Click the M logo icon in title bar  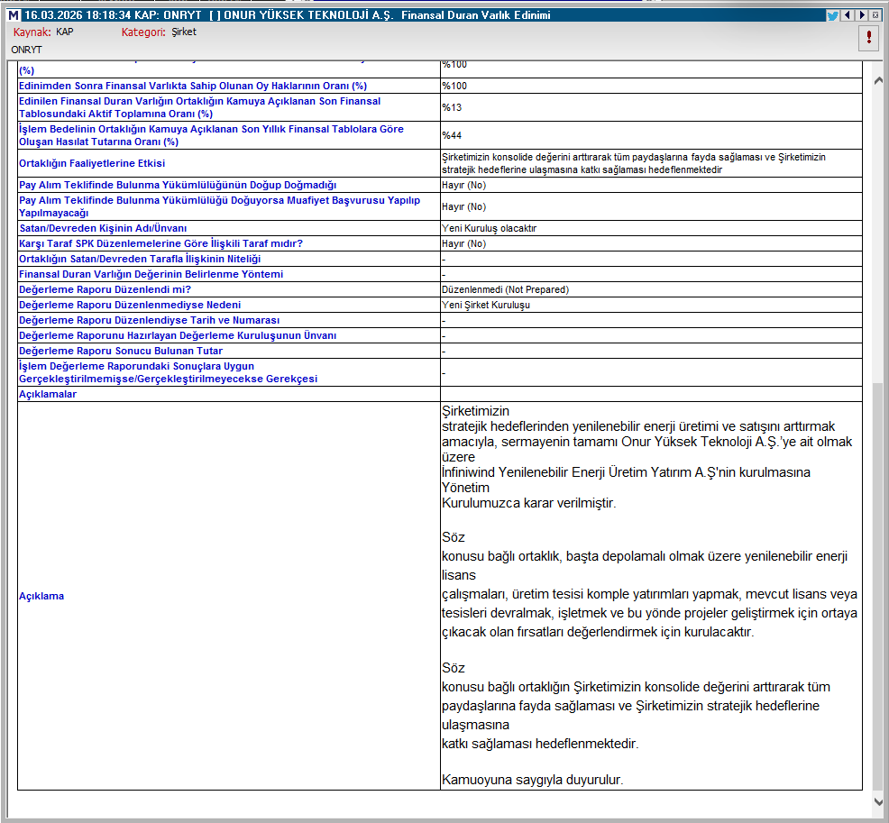click(13, 15)
